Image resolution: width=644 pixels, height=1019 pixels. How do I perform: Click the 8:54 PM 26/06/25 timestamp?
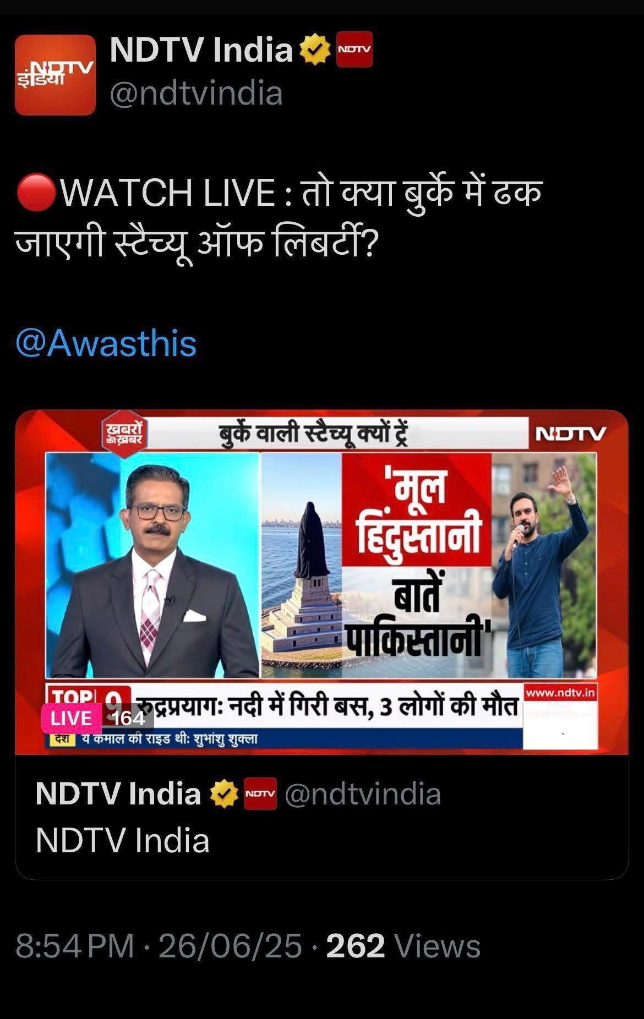[159, 946]
